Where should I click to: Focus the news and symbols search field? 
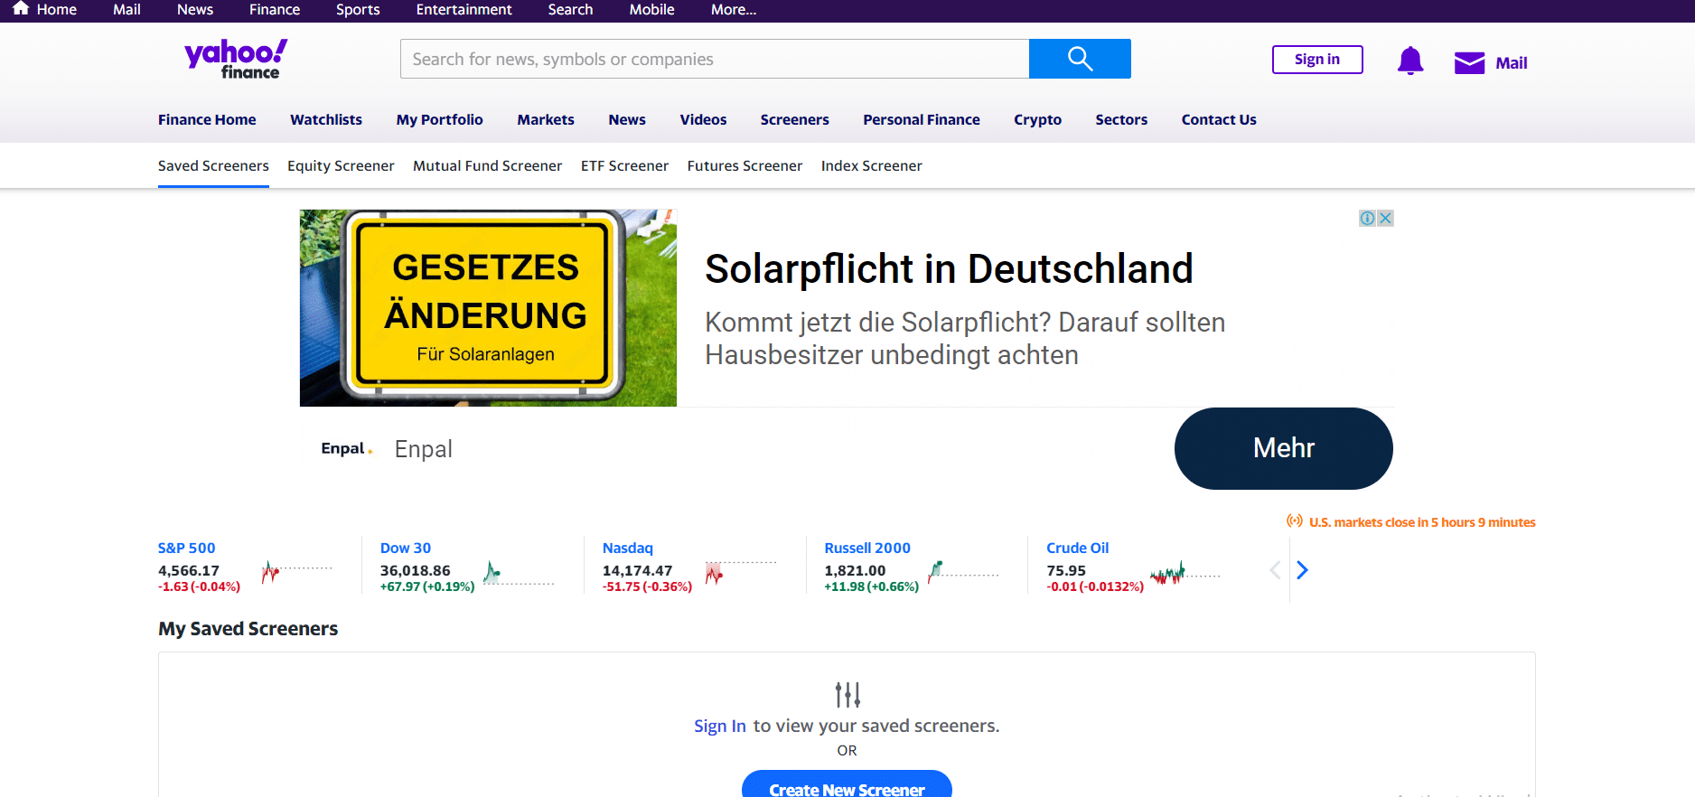715,59
